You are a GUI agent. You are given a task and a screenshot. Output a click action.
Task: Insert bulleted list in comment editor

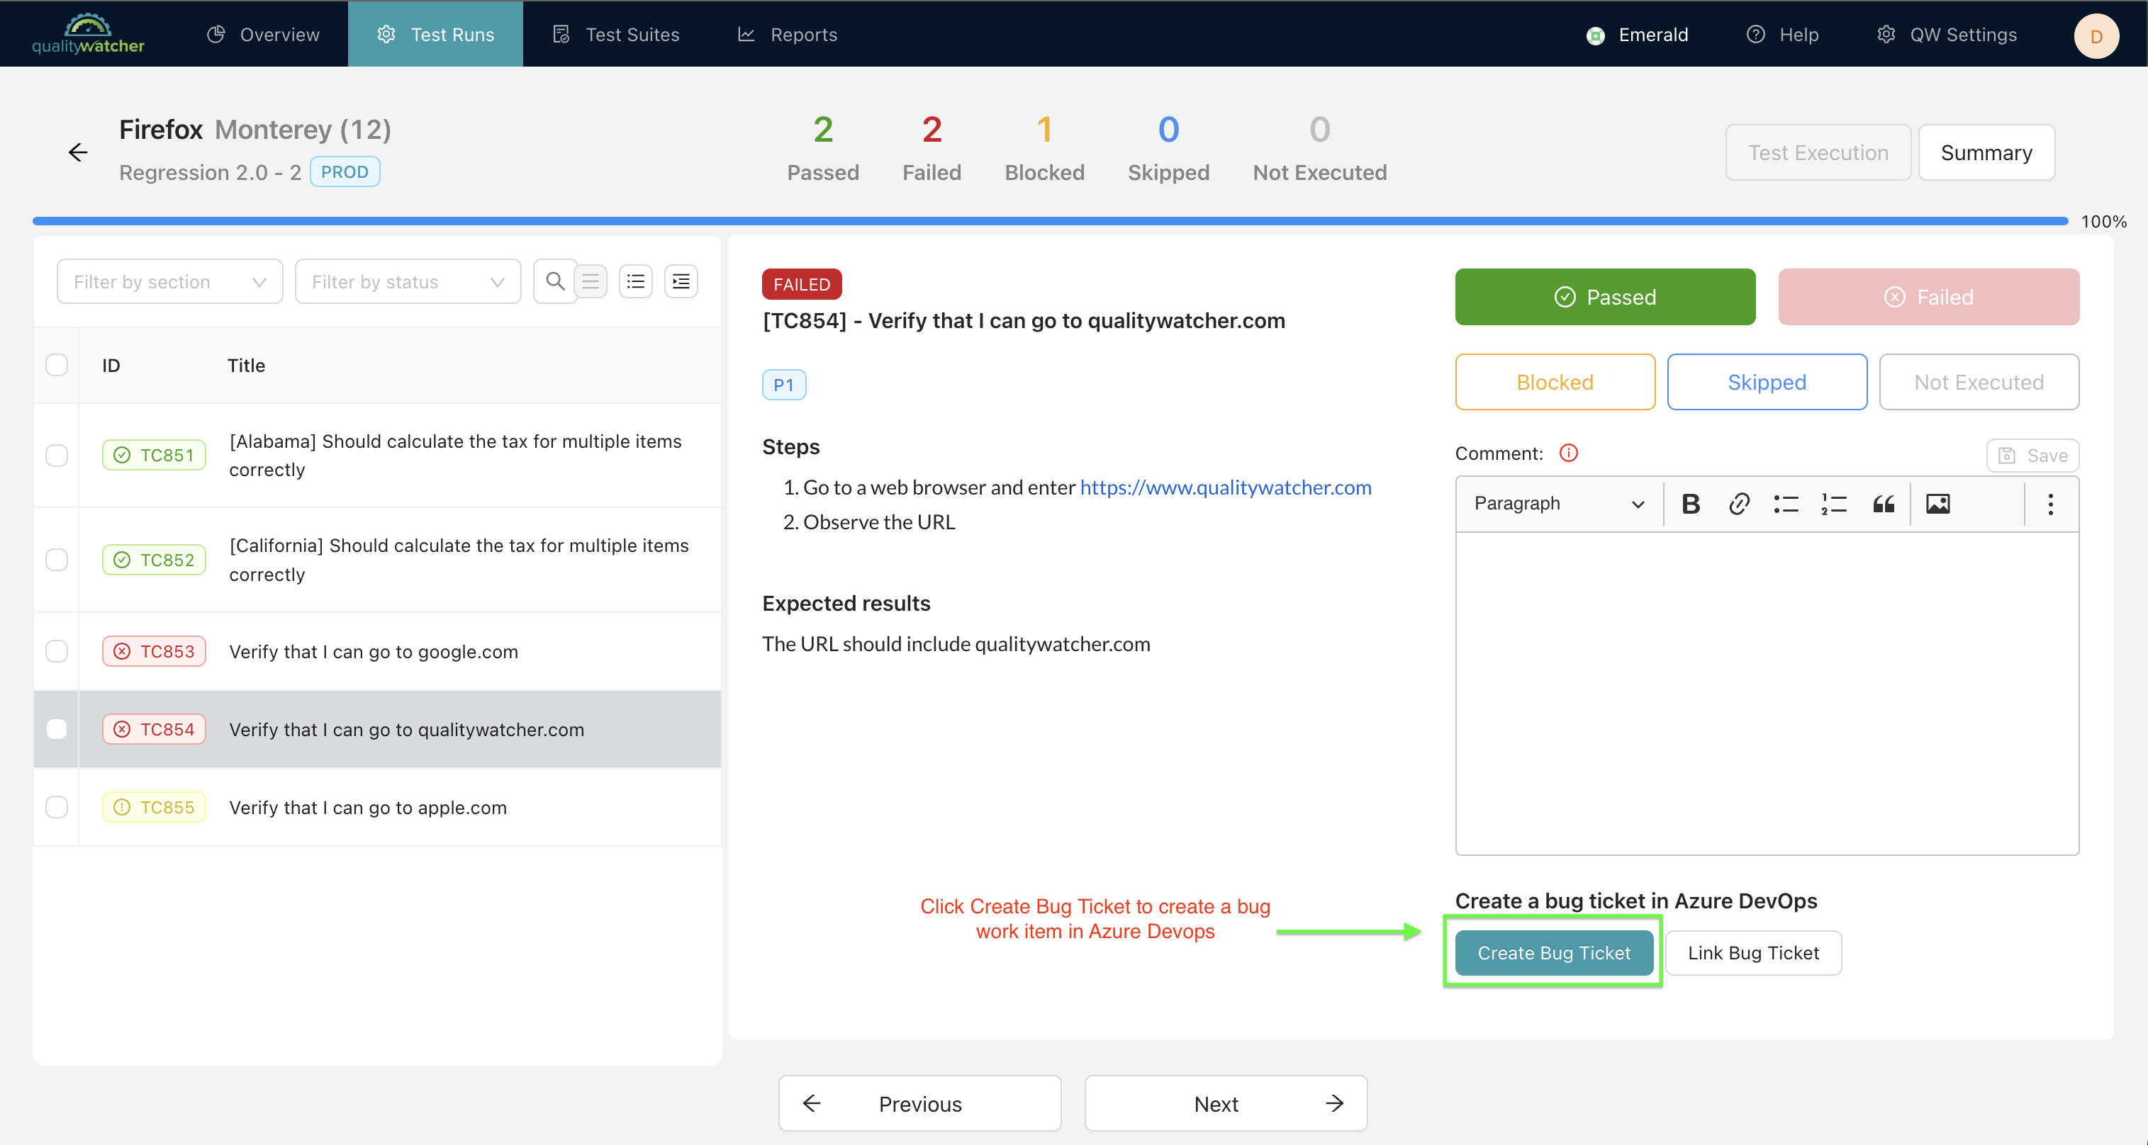pyautogui.click(x=1786, y=503)
